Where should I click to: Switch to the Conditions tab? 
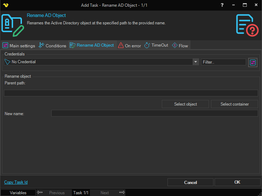[52, 46]
